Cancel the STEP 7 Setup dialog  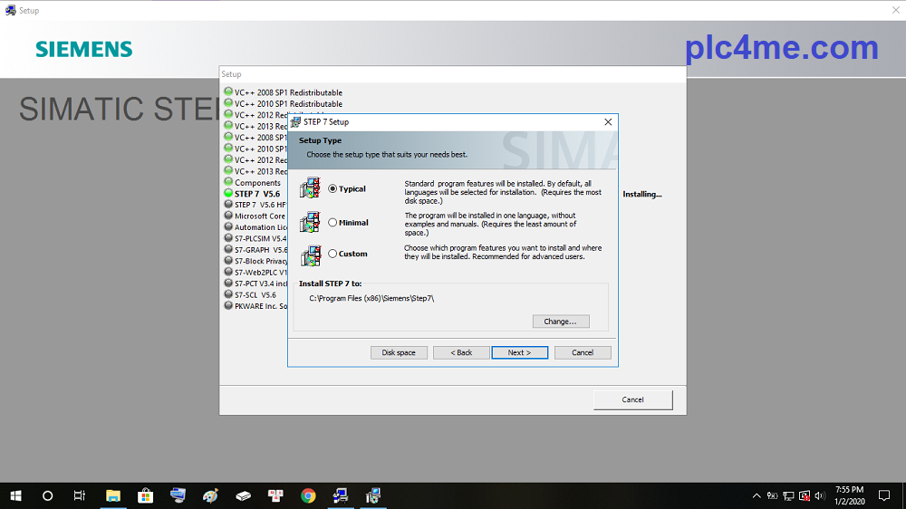pos(583,352)
